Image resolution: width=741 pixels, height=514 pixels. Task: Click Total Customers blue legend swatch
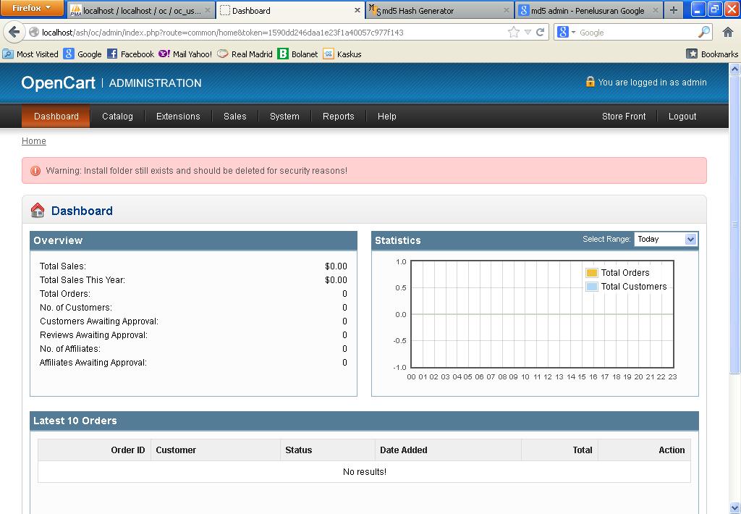pos(592,287)
